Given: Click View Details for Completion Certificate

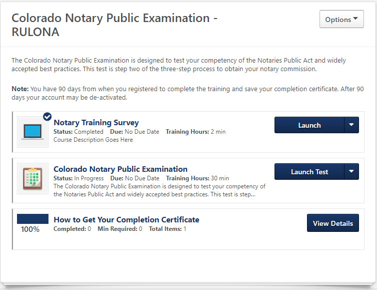Looking at the screenshot, I should pyautogui.click(x=333, y=223).
